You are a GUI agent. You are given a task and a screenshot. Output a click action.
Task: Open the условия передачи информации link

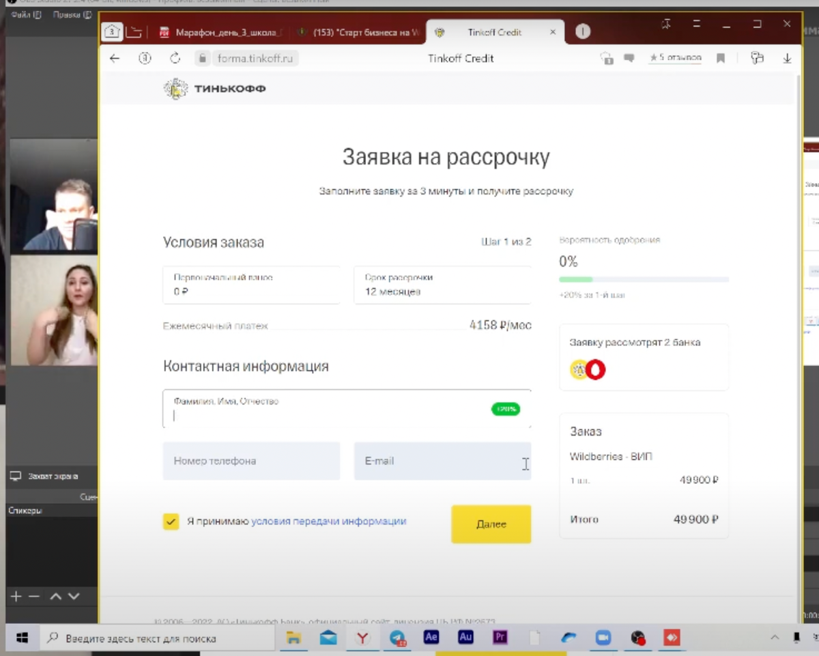[329, 522]
